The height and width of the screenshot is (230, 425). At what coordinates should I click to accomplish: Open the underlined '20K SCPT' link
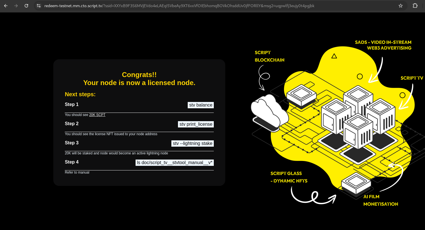tap(97, 115)
